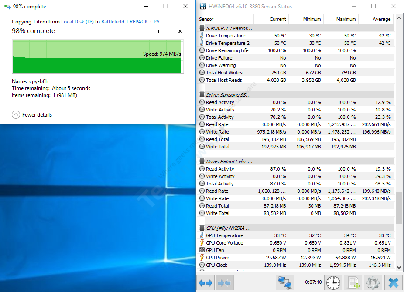The height and width of the screenshot is (292, 404).
Task: Click the circle icon beside Drive Failure
Action: [x=202, y=58]
